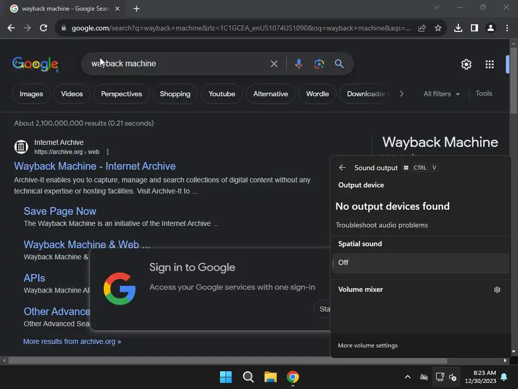Open search Tools
This screenshot has height=389, width=518.
pyautogui.click(x=484, y=94)
